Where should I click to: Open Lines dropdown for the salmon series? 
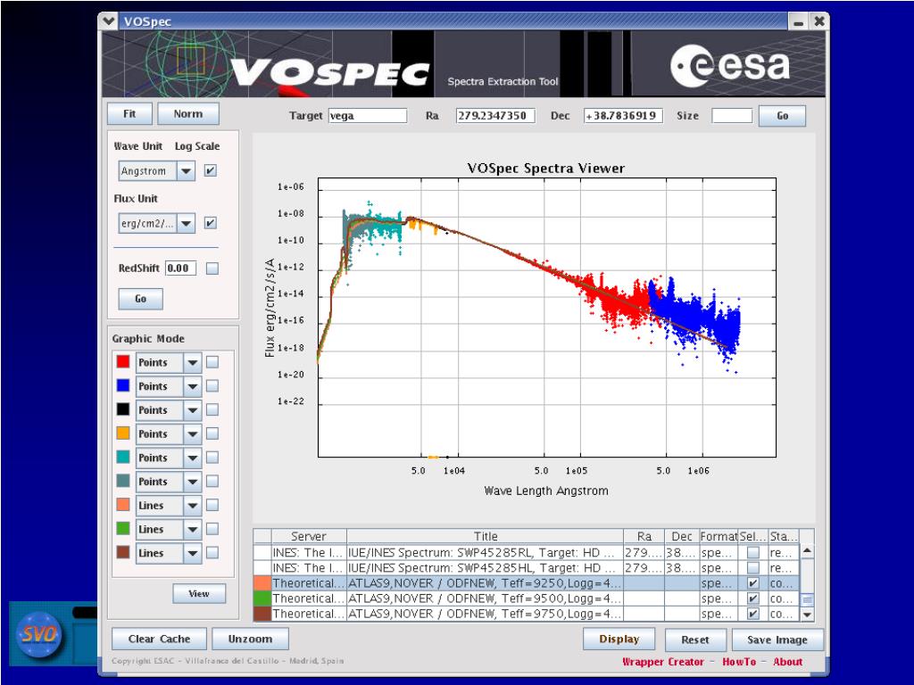point(169,506)
